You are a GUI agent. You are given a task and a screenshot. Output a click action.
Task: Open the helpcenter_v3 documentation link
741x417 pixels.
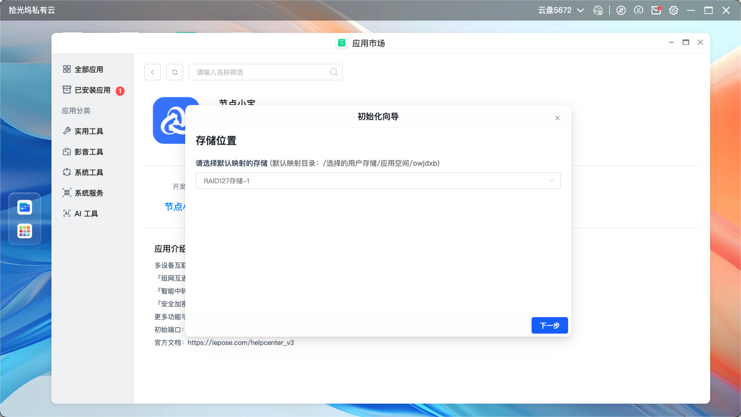241,342
